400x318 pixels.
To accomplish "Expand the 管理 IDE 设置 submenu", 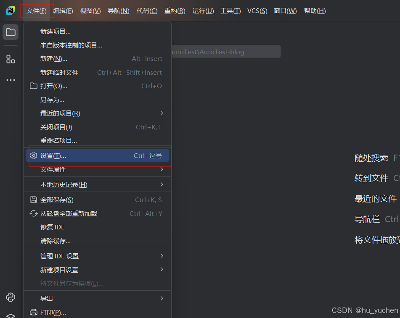I will click(x=162, y=256).
